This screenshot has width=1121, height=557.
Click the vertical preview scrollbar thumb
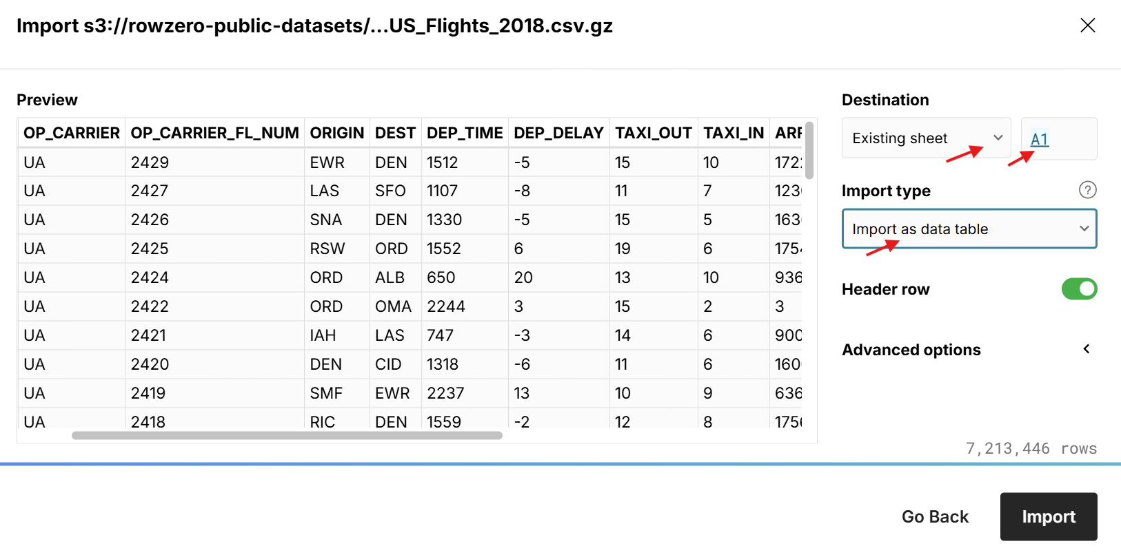809,150
